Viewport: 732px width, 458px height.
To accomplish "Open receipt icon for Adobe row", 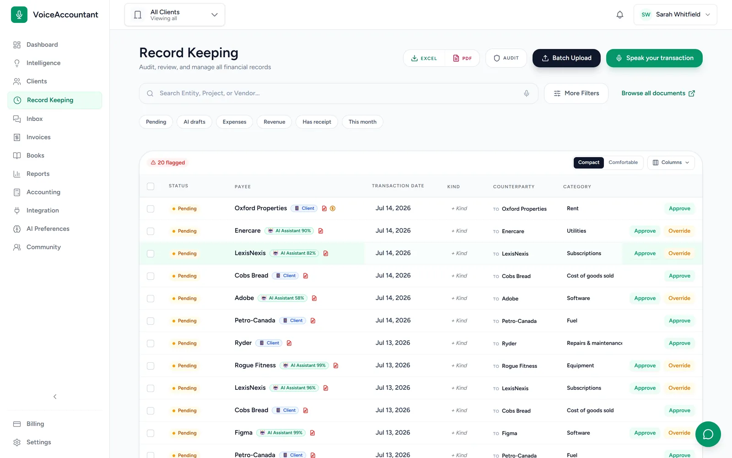I will [314, 298].
